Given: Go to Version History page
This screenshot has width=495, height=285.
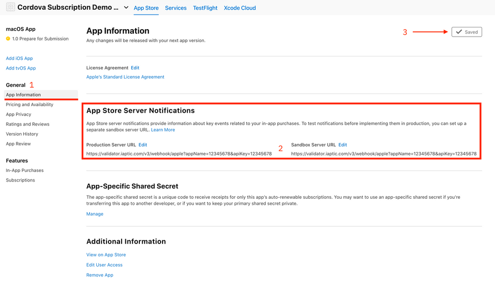Looking at the screenshot, I should (22, 134).
